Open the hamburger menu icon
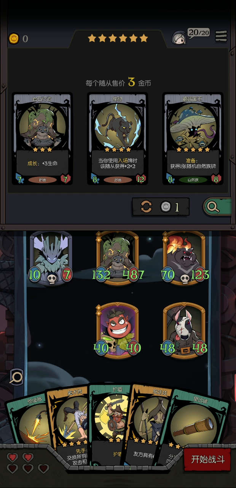Viewport: 236px width, 488px height. point(221,36)
